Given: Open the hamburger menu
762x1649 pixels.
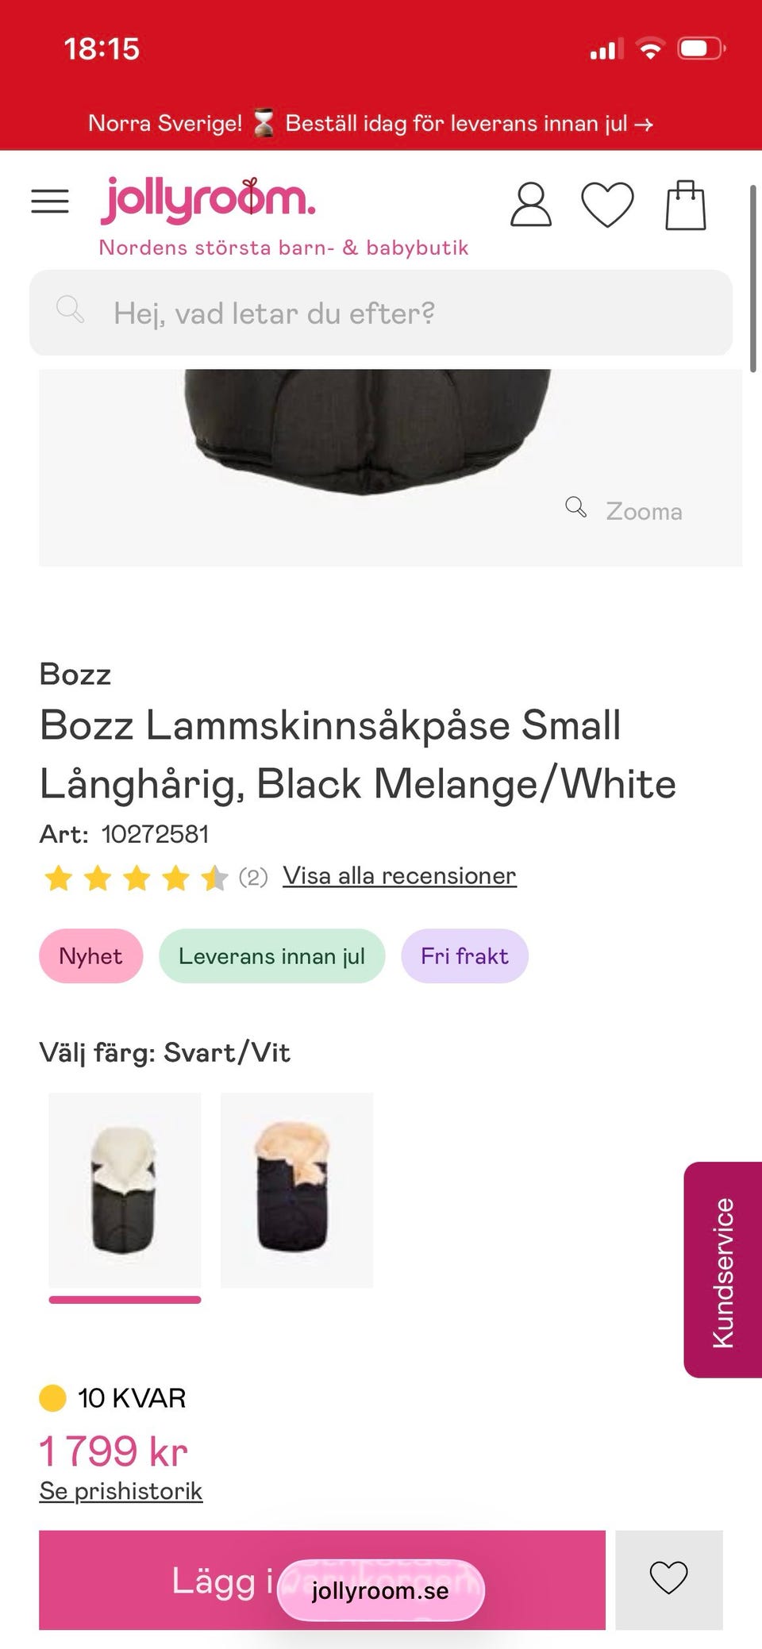Looking at the screenshot, I should 50,202.
